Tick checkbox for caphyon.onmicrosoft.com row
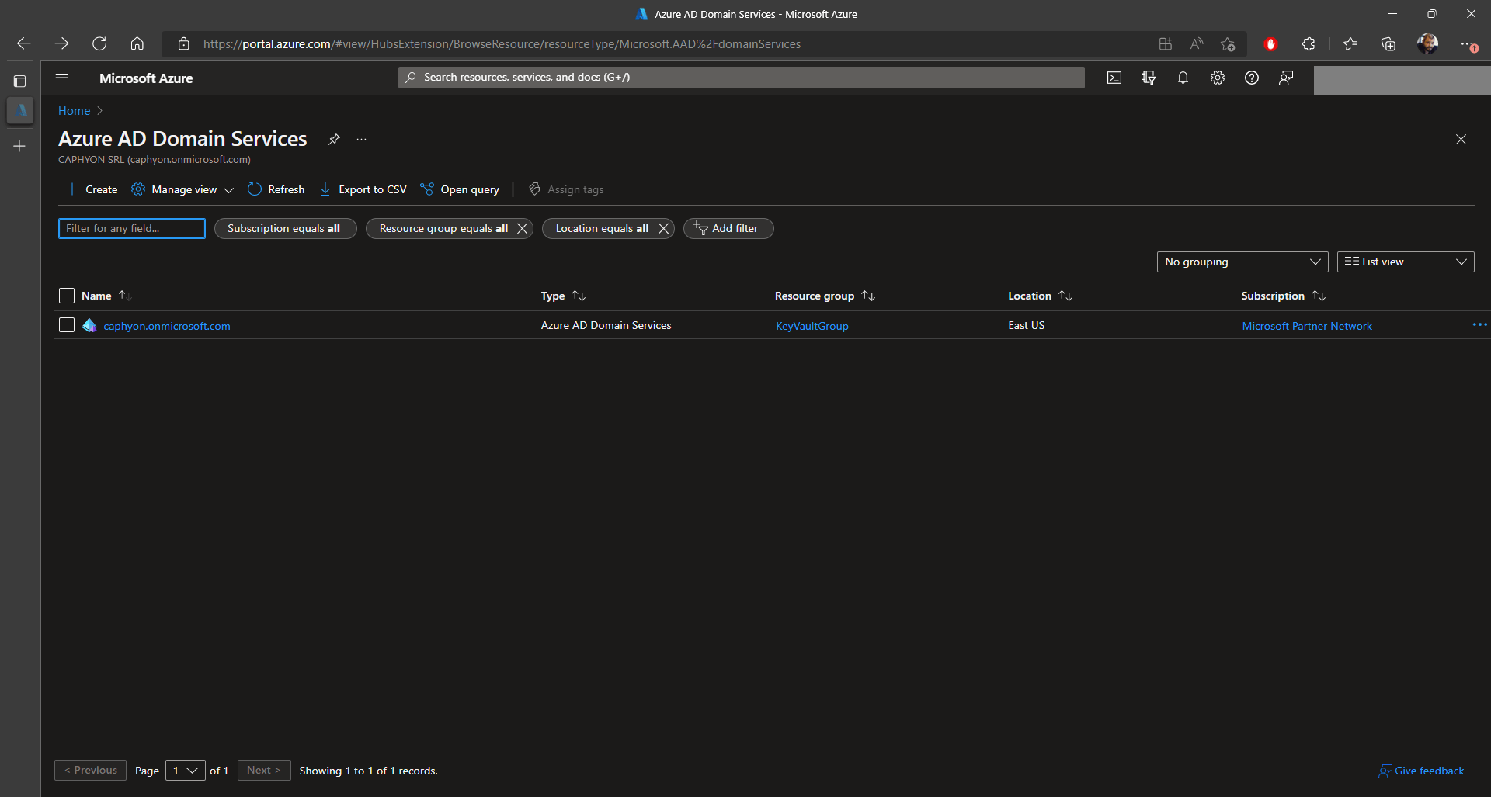 click(67, 325)
